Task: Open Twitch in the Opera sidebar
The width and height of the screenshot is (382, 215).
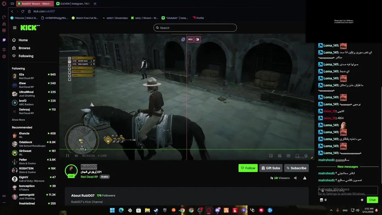Action: point(4,40)
